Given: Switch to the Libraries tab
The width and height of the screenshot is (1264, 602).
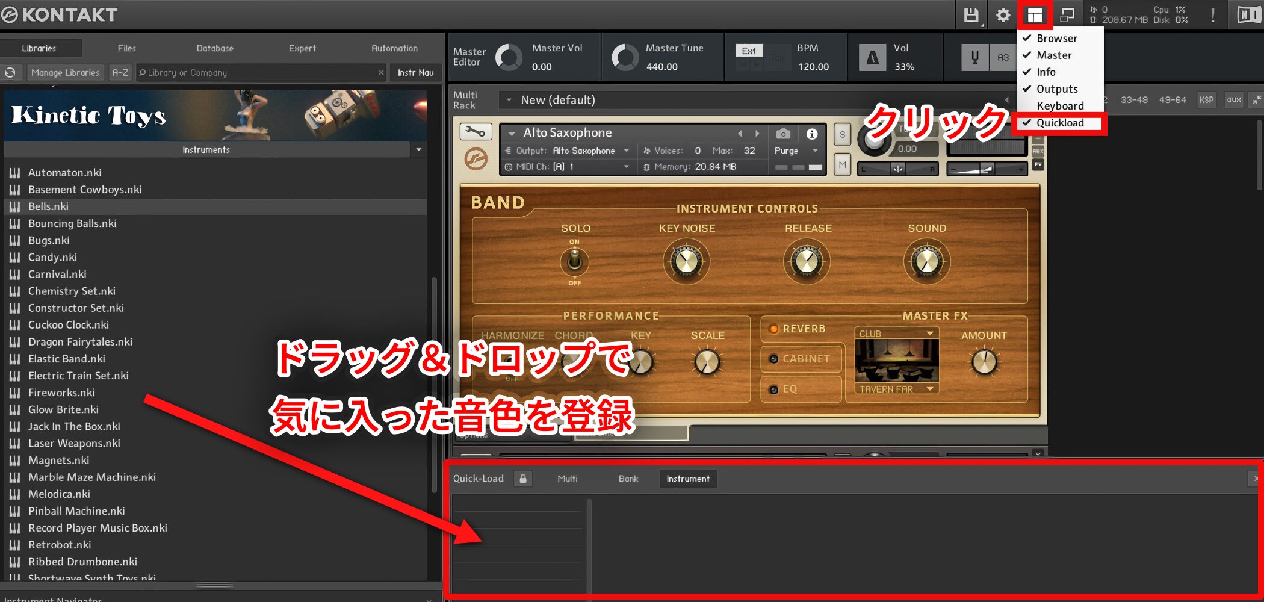Looking at the screenshot, I should click(39, 48).
